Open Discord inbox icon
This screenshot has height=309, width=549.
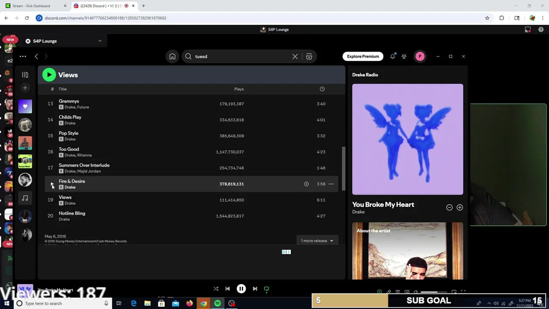tap(528, 30)
